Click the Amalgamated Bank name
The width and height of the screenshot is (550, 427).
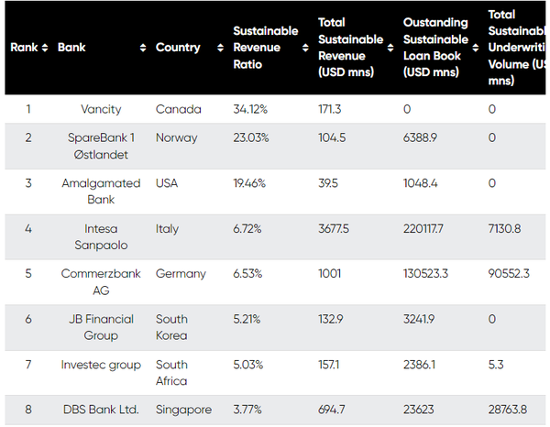(101, 192)
